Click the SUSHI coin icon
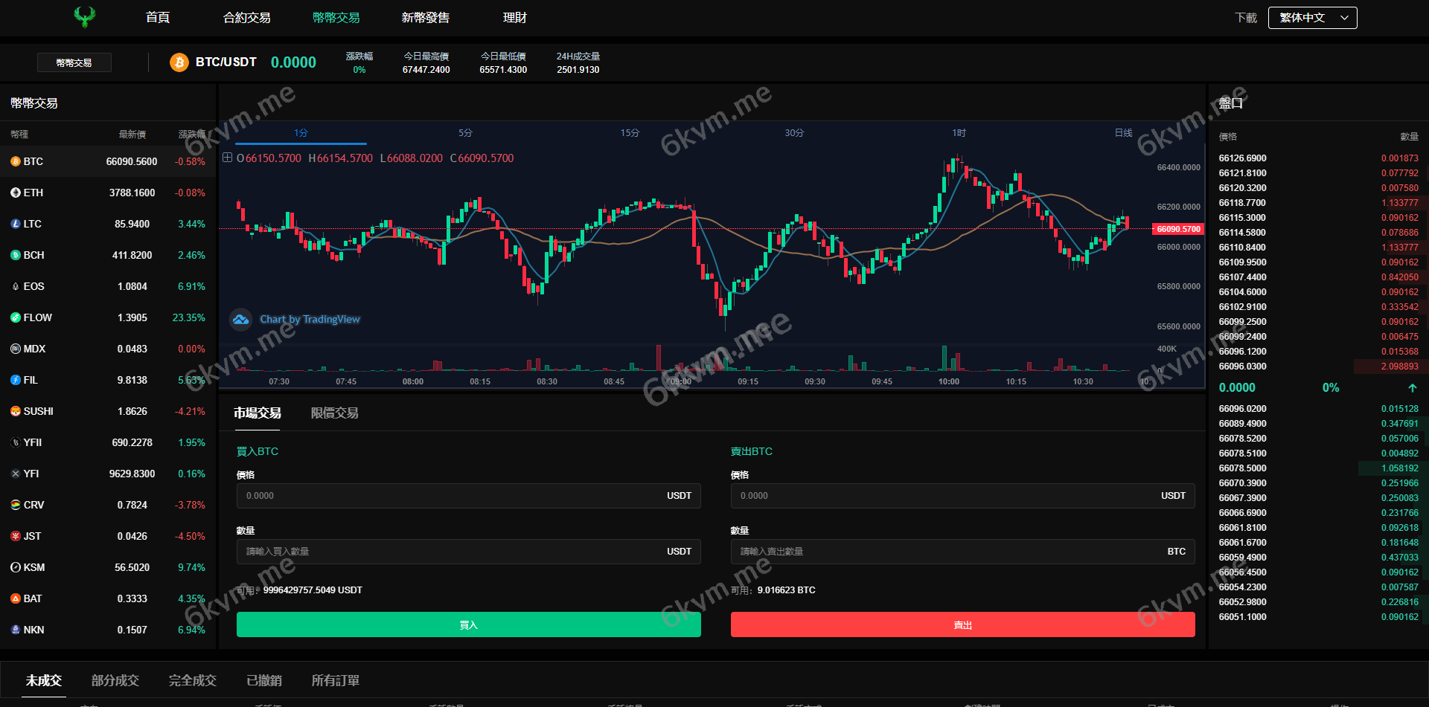 [16, 411]
